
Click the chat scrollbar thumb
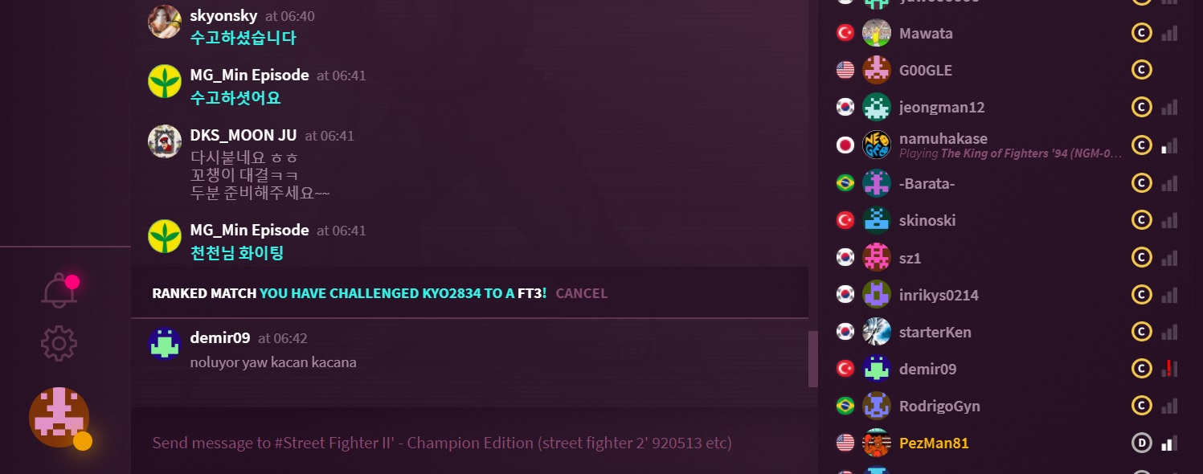(x=812, y=359)
